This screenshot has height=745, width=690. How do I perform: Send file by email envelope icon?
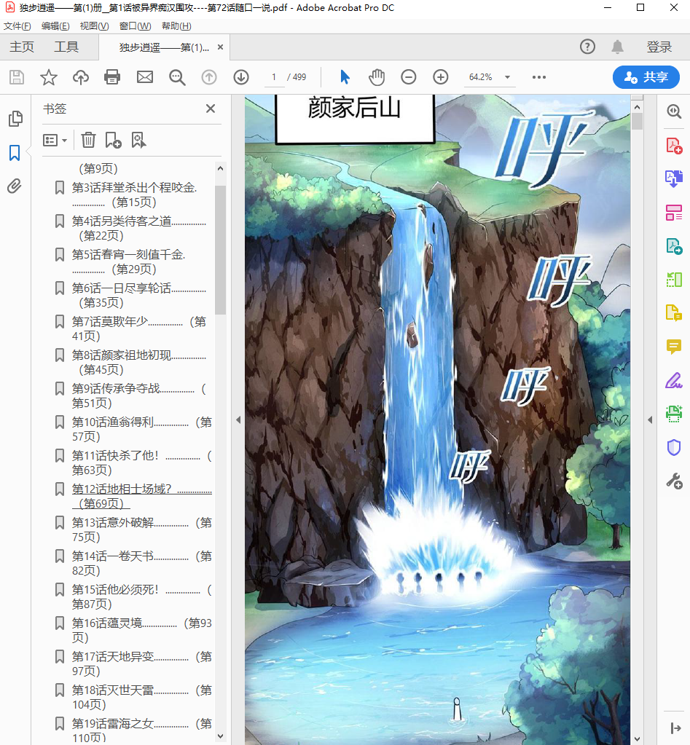[145, 77]
